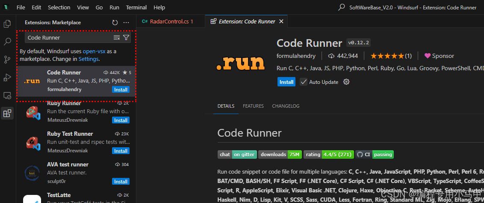Screen dimensions: 484x203
Task: Open Code Runner manage gear settings
Action: point(346,82)
